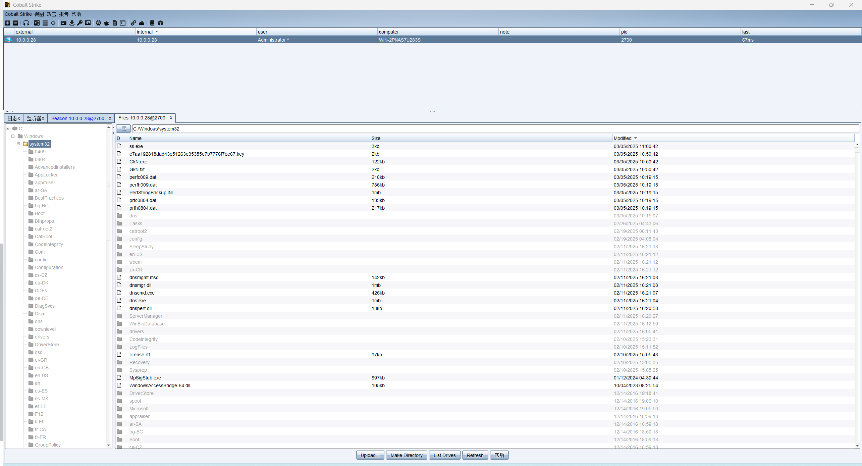Switch to Beacon 10.0.0.28@2700 tab
Image resolution: width=862 pixels, height=466 pixels.
(78, 118)
